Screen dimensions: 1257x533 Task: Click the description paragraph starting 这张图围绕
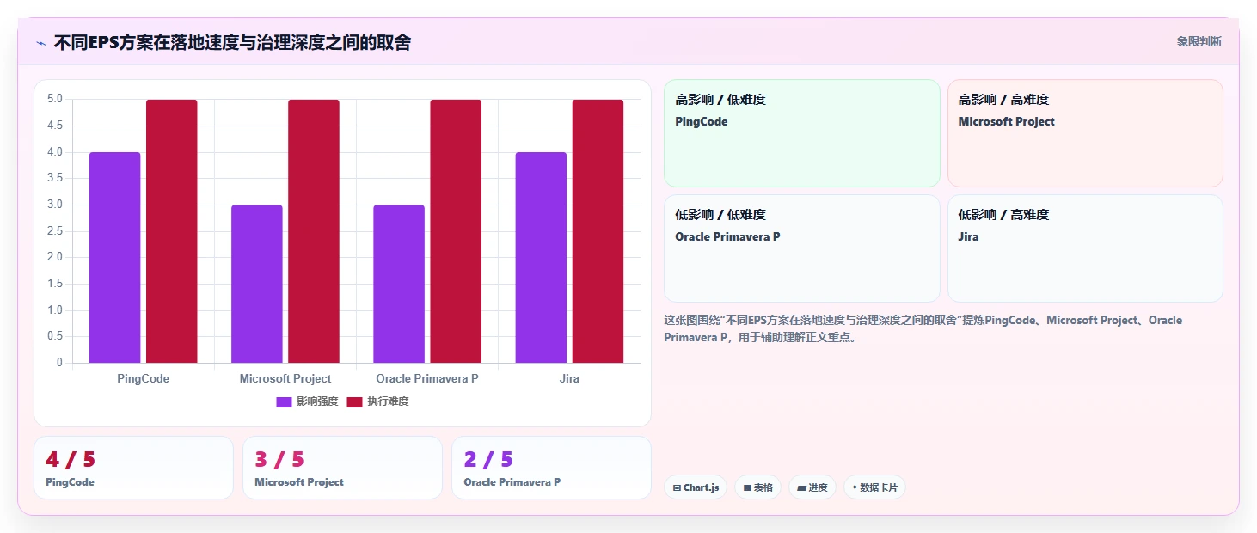[923, 328]
